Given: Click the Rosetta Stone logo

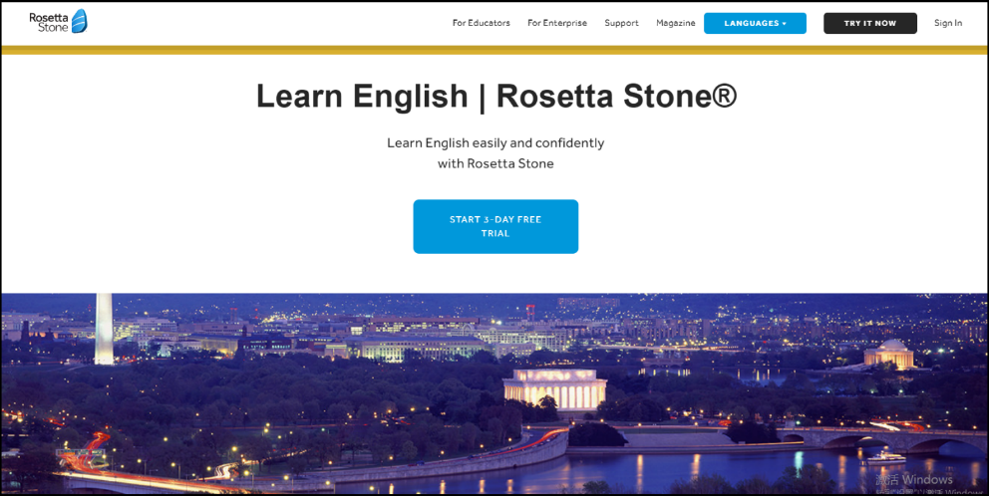Looking at the screenshot, I should [x=58, y=22].
